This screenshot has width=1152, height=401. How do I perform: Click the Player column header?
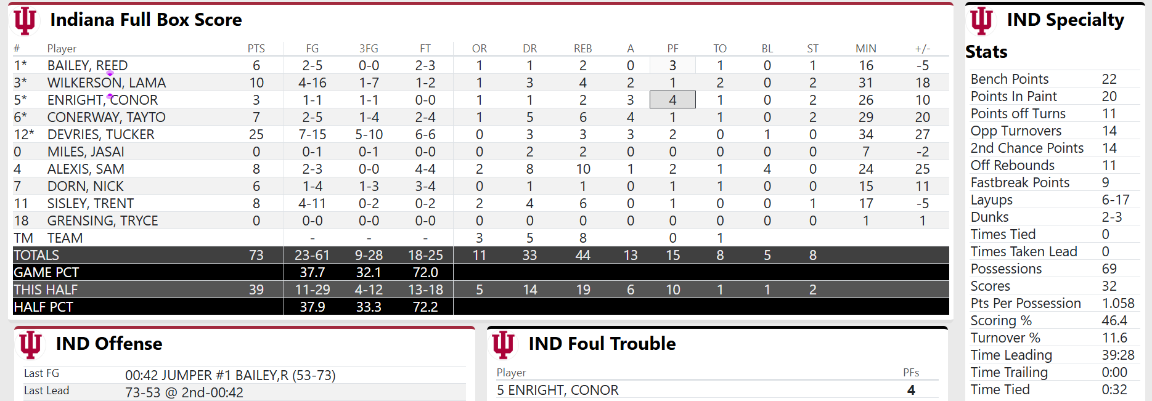62,49
